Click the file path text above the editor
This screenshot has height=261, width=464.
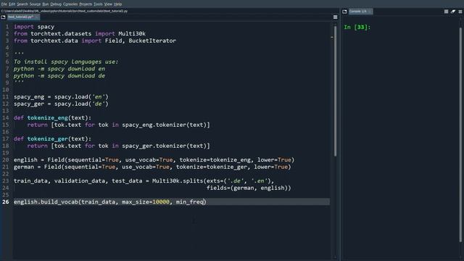pos(65,11)
